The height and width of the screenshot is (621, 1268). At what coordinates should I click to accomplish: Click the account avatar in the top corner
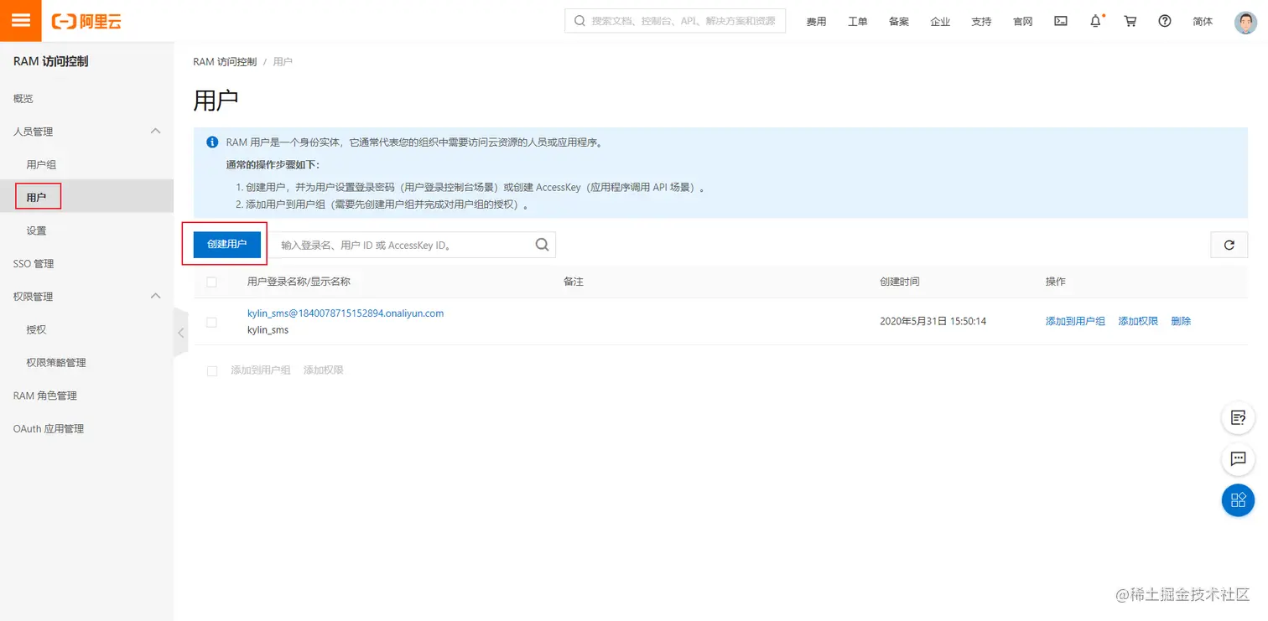pos(1245,22)
